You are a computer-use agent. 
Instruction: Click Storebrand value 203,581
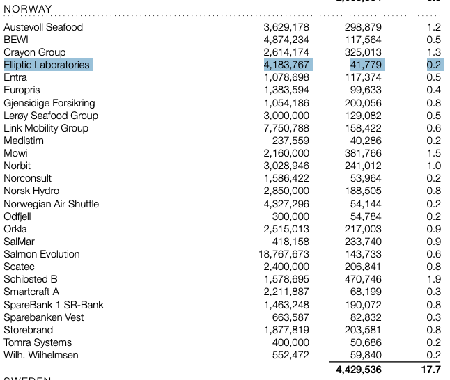(363, 330)
